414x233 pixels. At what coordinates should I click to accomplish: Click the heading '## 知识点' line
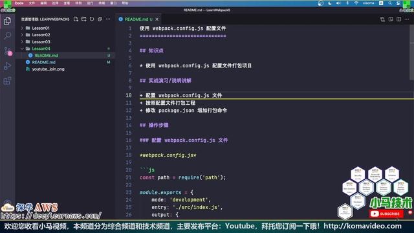click(151, 50)
